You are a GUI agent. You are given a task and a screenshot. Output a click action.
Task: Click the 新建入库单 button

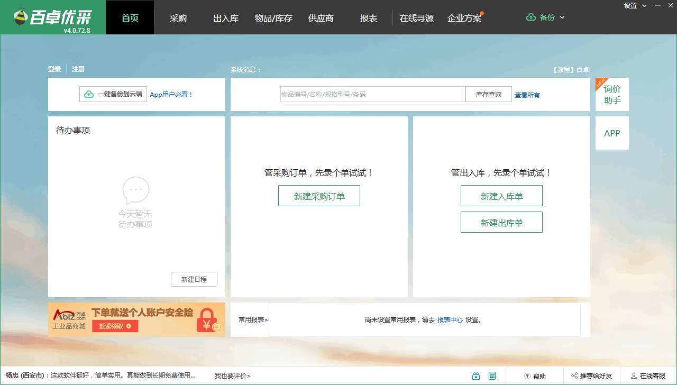(501, 196)
